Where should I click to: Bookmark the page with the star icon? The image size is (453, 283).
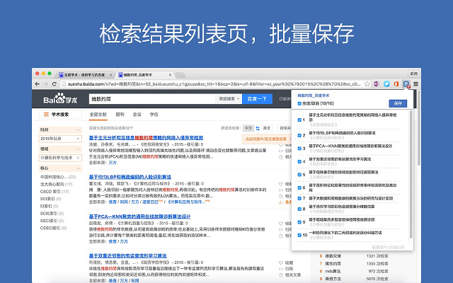point(367,84)
